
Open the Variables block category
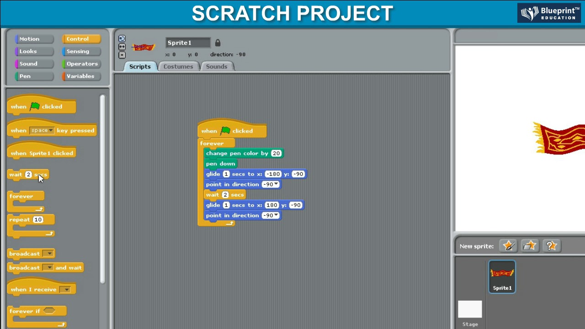click(81, 76)
